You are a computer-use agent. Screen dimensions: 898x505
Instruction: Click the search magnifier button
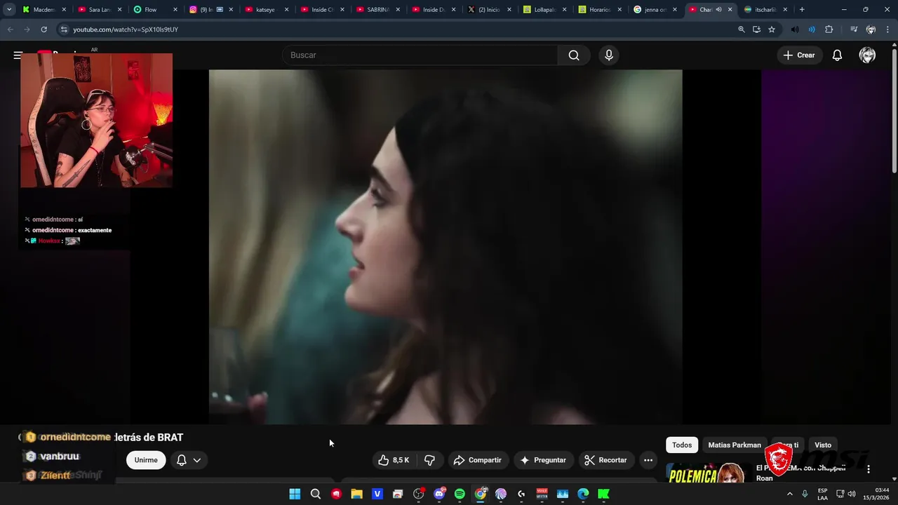pyautogui.click(x=574, y=55)
